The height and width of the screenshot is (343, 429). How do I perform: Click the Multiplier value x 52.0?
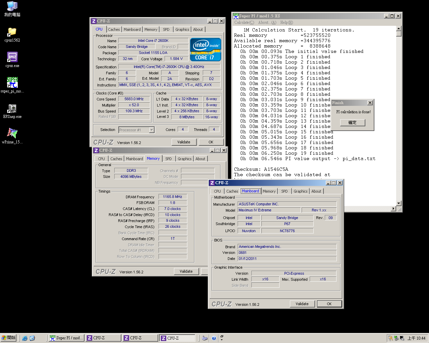[x=134, y=105]
